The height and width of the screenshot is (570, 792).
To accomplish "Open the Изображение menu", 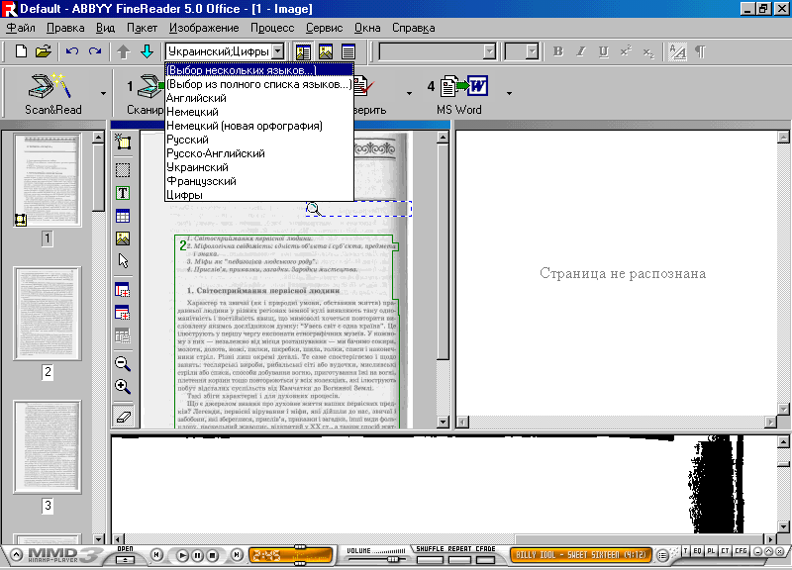I will [204, 28].
